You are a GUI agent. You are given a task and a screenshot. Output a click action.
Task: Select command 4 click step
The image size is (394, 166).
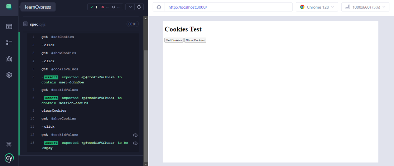pyautogui.click(x=83, y=61)
